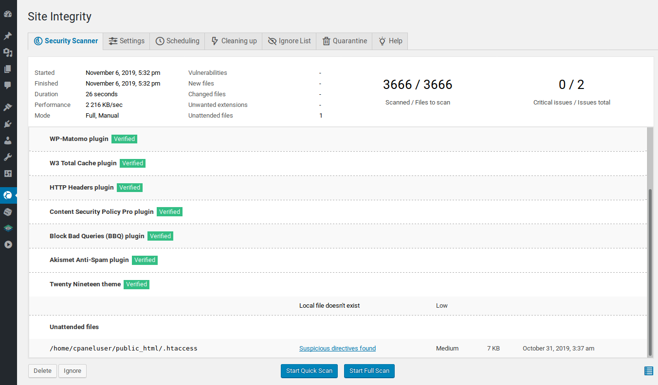This screenshot has height=385, width=658.
Task: Open Posts via the pushpin icon
Action: click(8, 36)
